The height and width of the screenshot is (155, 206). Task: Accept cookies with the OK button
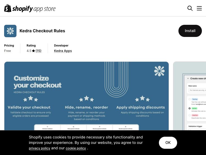(x=168, y=142)
